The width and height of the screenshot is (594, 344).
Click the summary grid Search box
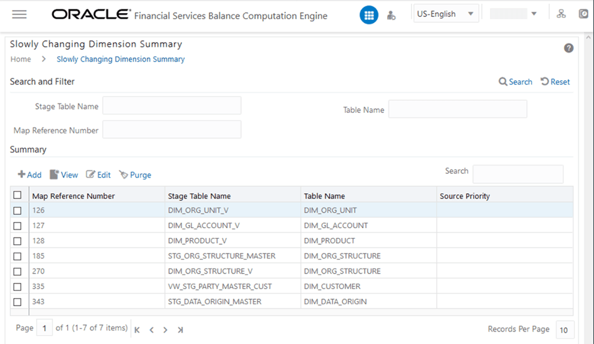click(518, 174)
